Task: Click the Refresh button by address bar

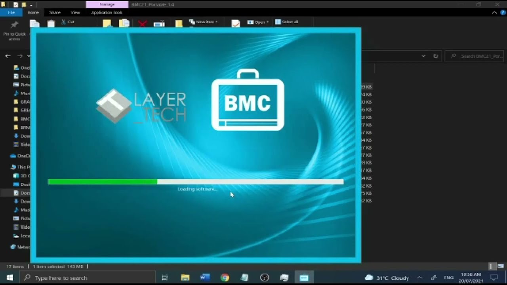Action: click(436, 56)
